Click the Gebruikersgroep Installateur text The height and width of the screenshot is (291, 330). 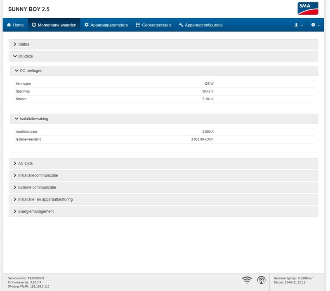pyautogui.click(x=293, y=278)
